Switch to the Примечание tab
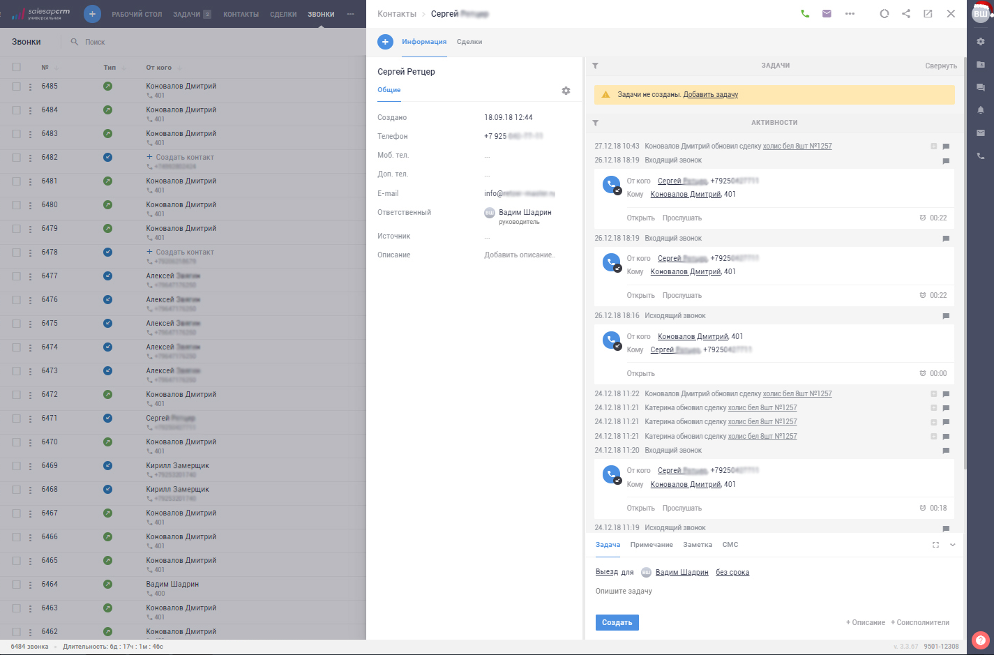This screenshot has width=994, height=655. 651,545
